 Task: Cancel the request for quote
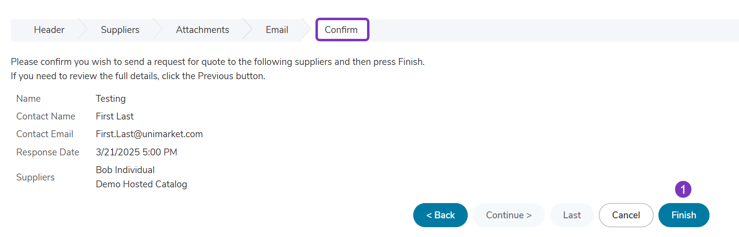click(x=626, y=215)
